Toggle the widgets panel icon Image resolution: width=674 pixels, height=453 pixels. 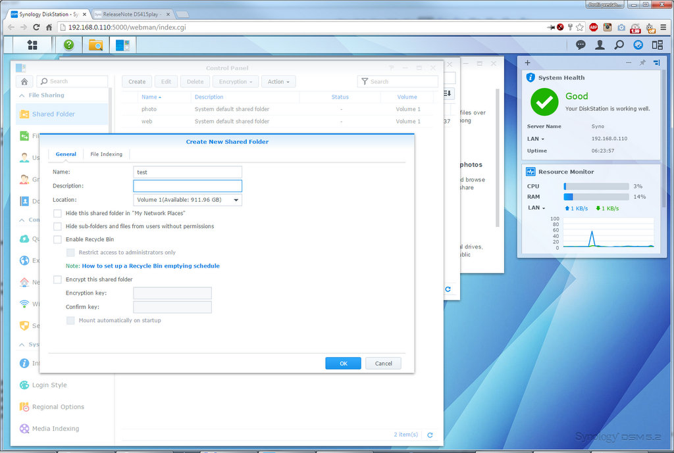(x=658, y=45)
